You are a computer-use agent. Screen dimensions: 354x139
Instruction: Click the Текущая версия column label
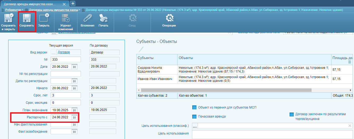tap(61, 46)
